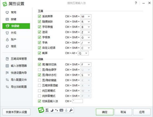Screen dimensions: 153x117
Task: Toggle the 造词 checkbox
Action: 40,32
